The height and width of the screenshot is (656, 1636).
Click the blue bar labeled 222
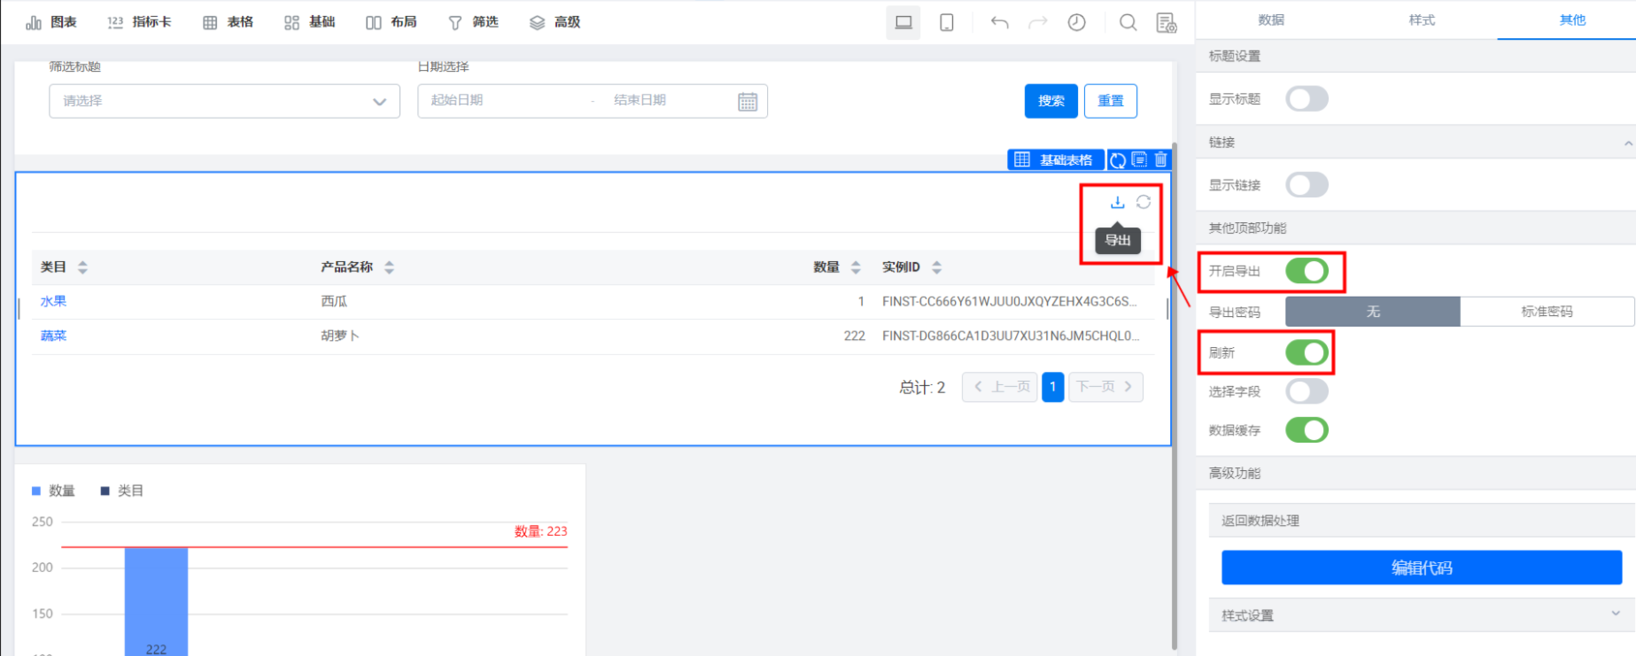156,602
